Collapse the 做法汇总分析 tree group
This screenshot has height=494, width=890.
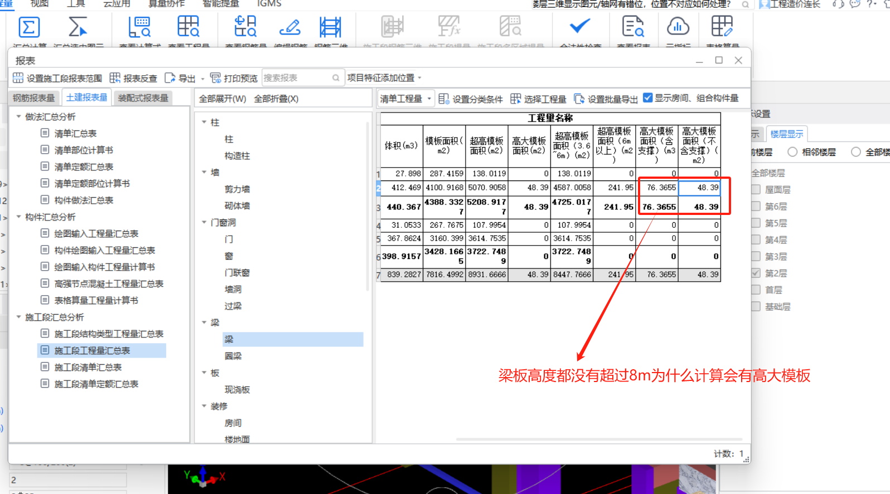point(18,116)
